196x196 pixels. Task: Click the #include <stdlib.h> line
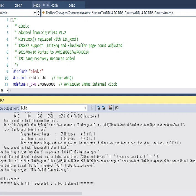pos(43,78)
